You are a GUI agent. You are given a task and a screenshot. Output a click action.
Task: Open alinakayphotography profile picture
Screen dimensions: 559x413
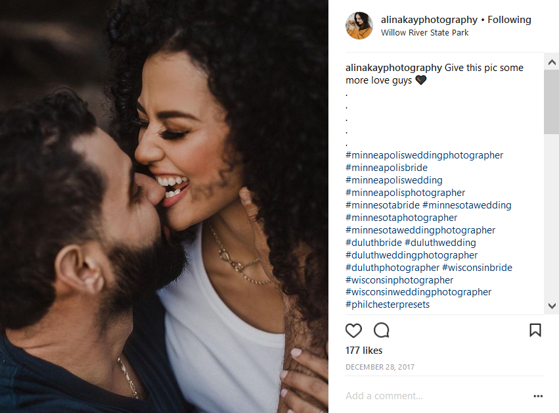point(359,26)
